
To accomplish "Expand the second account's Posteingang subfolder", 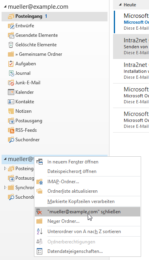I will coord(5,169).
